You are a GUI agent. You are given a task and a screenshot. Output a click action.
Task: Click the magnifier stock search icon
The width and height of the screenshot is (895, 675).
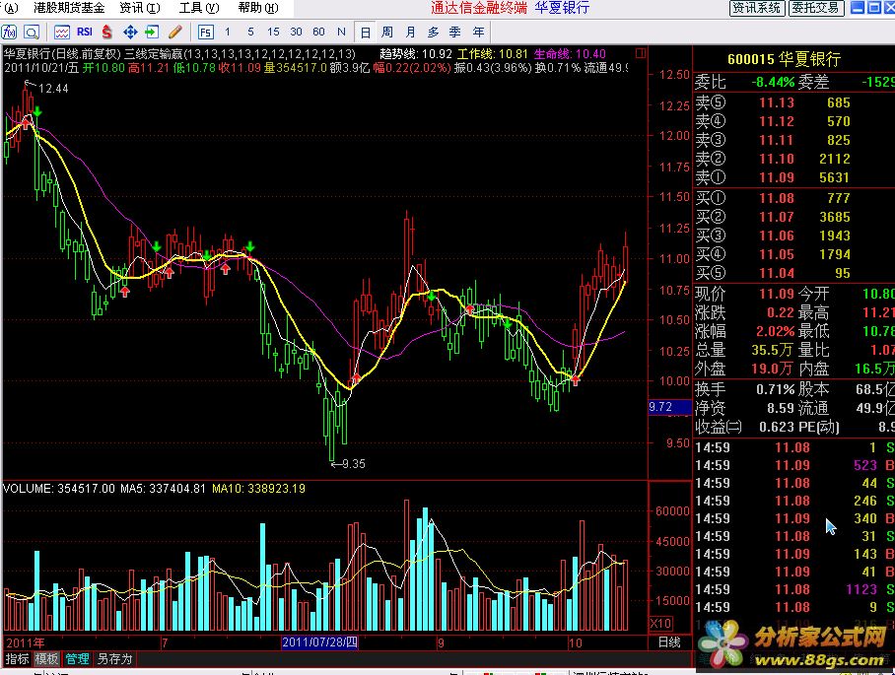click(x=32, y=32)
